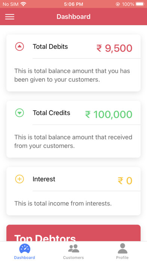Select the Interest card title

coord(44,179)
